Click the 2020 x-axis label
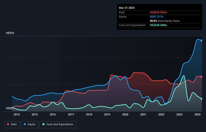Viewport: 206px width, 132px height. (125, 114)
